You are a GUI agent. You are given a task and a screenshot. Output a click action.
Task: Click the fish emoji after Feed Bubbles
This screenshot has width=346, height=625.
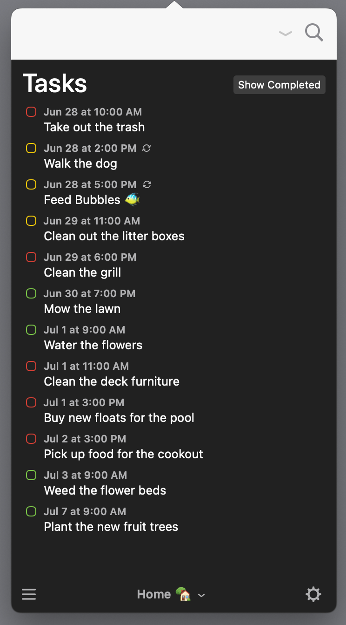pos(132,200)
